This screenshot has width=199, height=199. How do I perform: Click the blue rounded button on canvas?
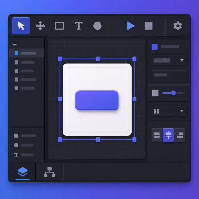tap(97, 100)
